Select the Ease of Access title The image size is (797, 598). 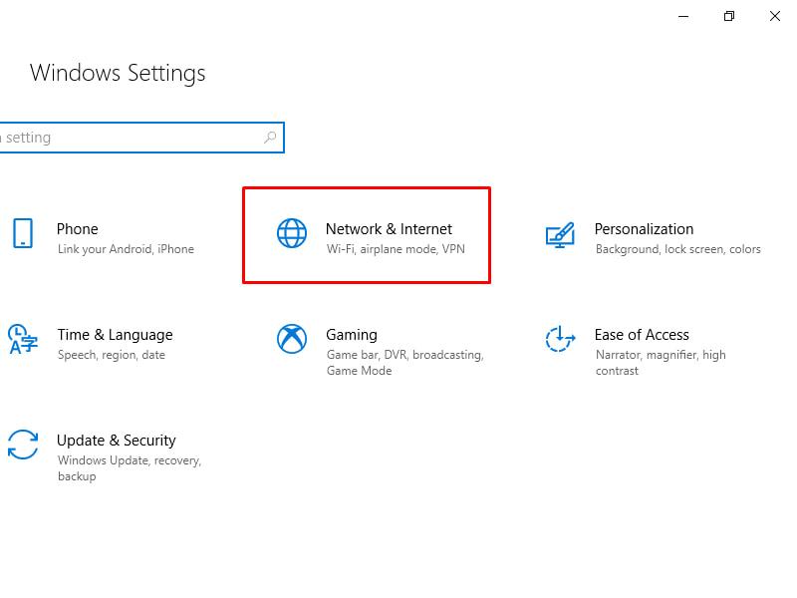tap(642, 335)
